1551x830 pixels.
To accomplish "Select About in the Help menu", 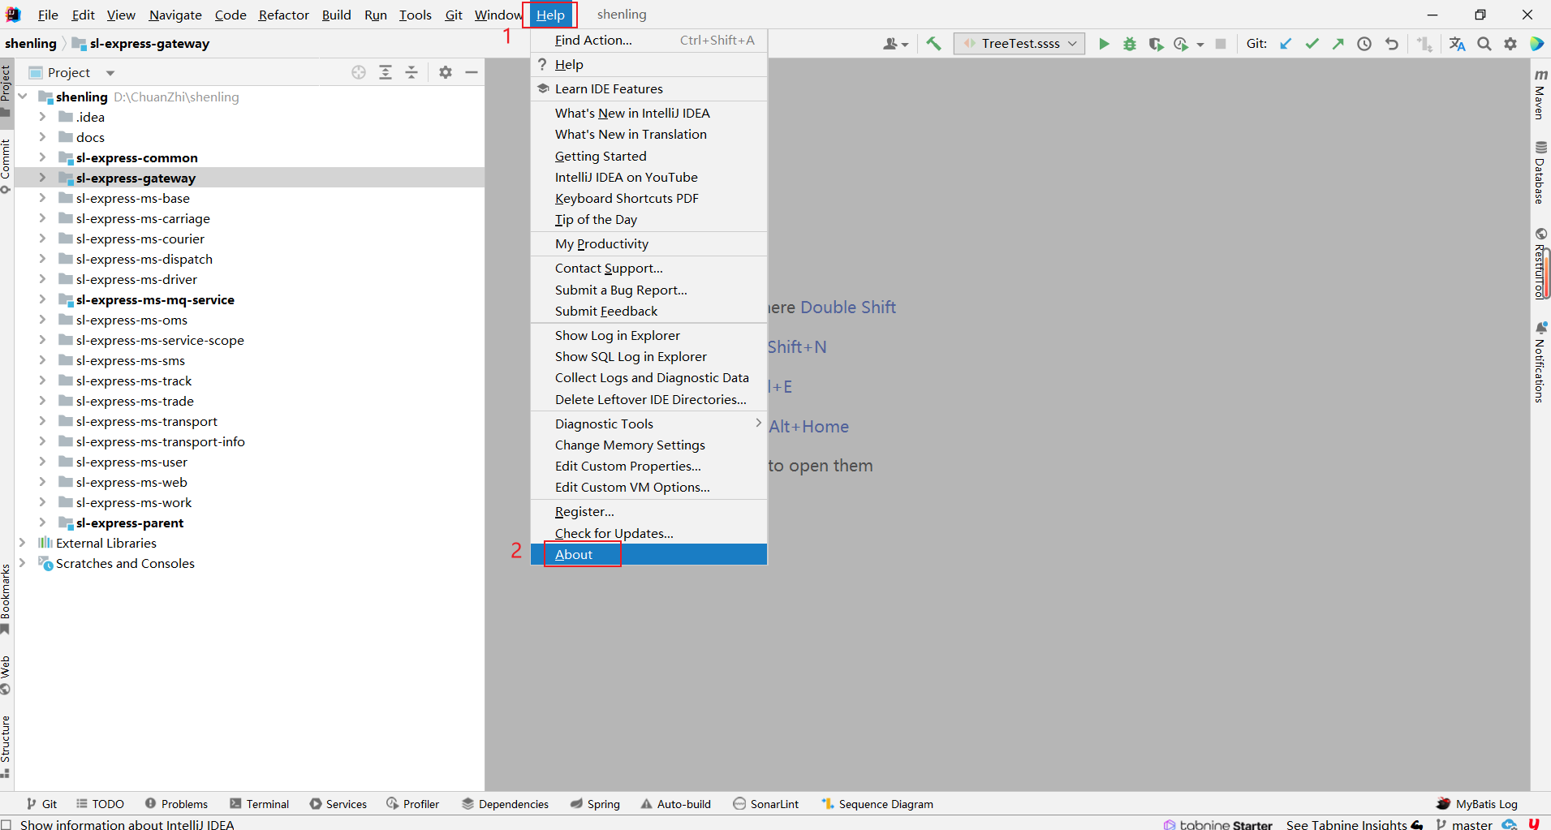I will (x=648, y=554).
